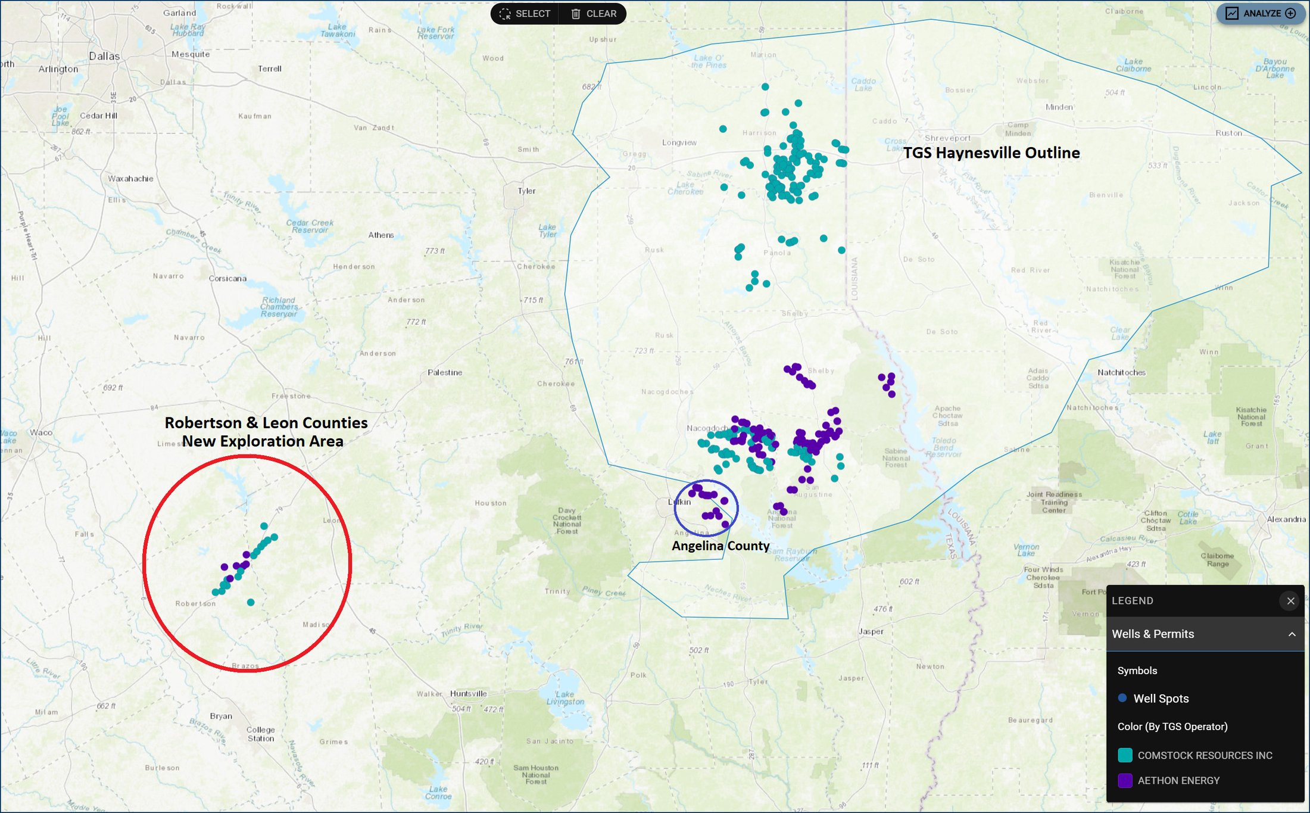Click the trash can icon next to CLEAR

click(575, 14)
